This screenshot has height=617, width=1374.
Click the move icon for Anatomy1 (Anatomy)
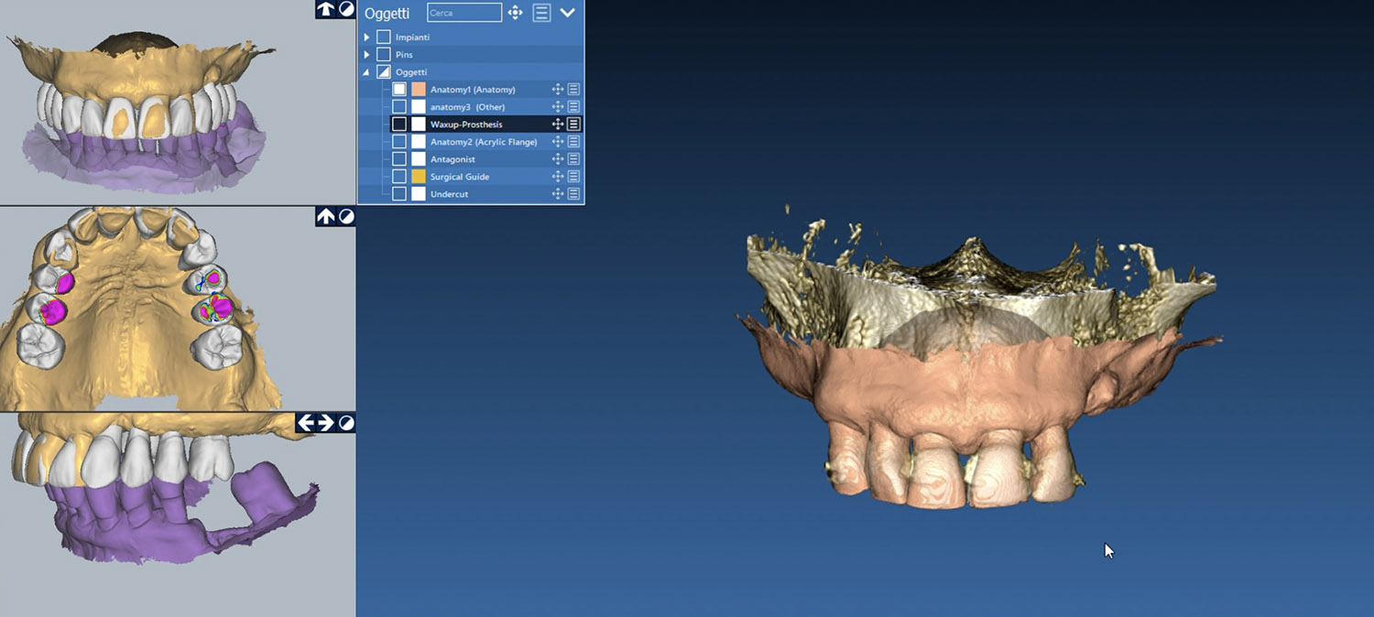pos(557,90)
